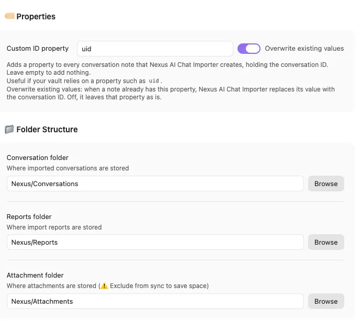This screenshot has width=362, height=321.
Task: Browse for the Attachment folder
Action: (326, 301)
